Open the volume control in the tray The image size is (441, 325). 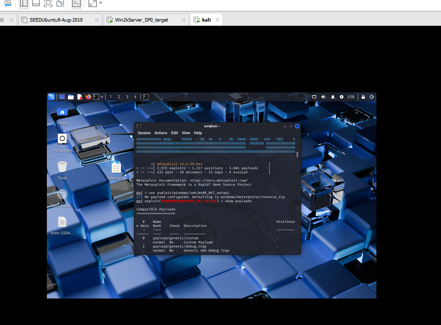[x=324, y=97]
